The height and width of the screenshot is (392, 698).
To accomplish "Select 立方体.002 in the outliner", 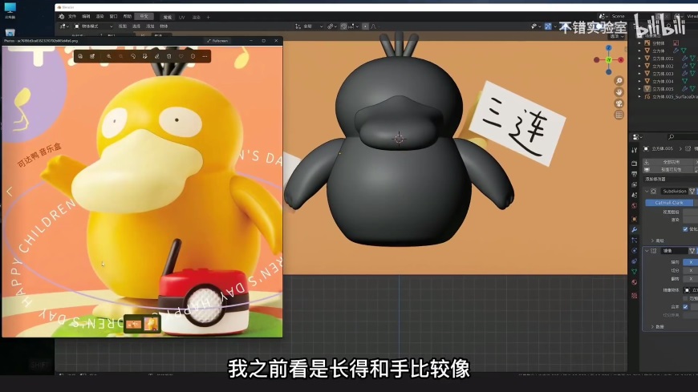I will (x=663, y=67).
